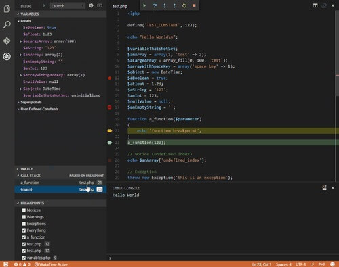Toggle the Notices breakpoint checkbox

(24, 210)
